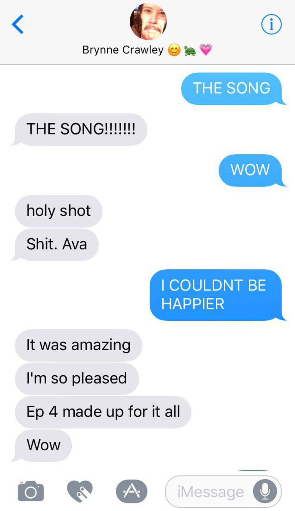Tap the blue 'WOW' sent bubble

252,170
